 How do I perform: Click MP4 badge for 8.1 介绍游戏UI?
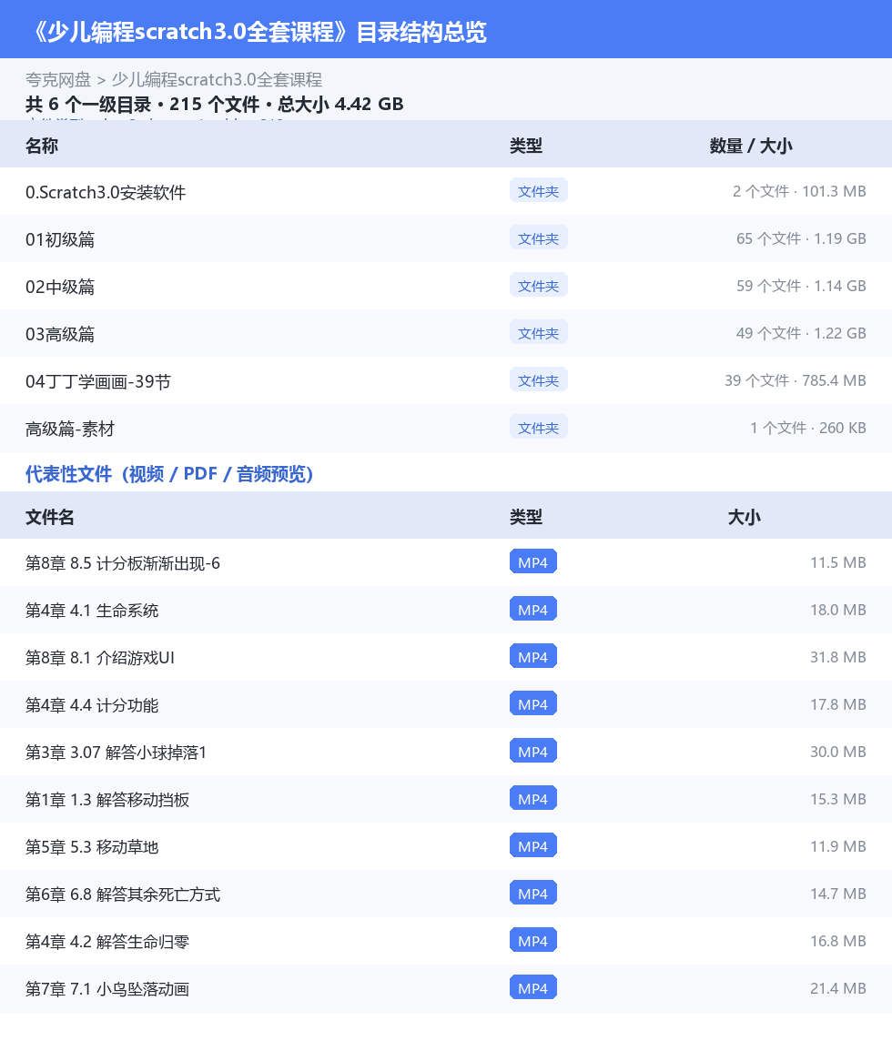click(x=532, y=657)
